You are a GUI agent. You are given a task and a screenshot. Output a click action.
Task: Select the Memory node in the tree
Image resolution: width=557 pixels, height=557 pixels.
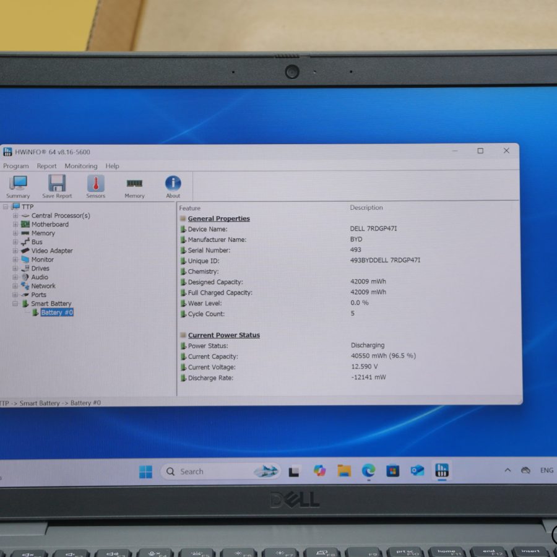point(43,233)
